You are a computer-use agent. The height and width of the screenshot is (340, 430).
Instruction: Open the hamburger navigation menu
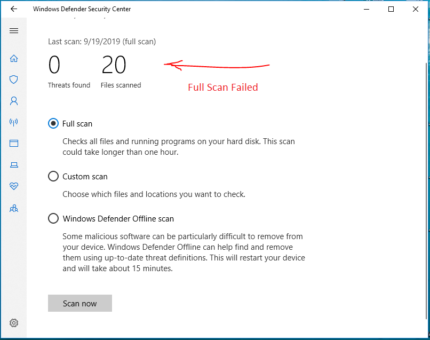click(x=14, y=31)
